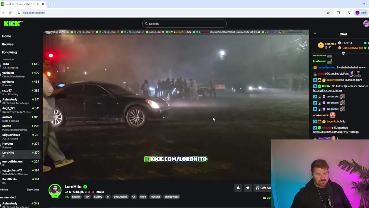
Task: Click the address bar URL
Action: tap(34, 13)
